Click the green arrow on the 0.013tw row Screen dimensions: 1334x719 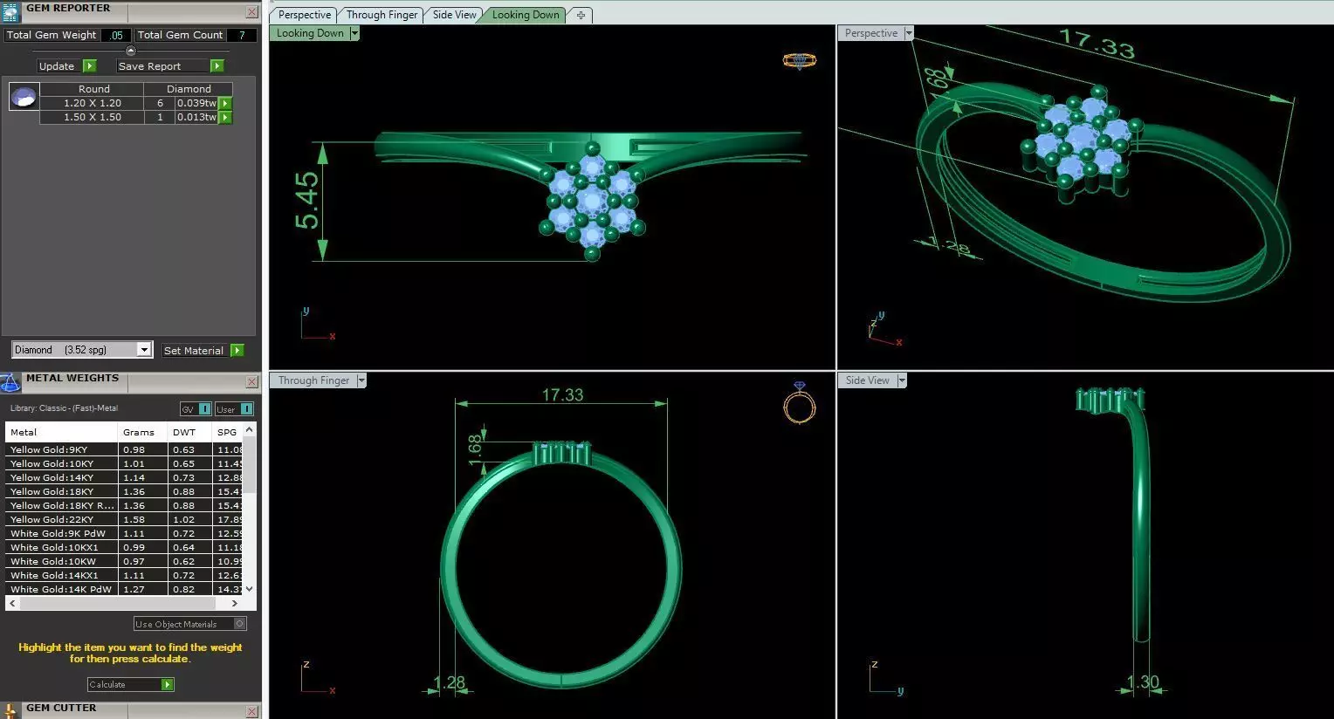coord(225,117)
